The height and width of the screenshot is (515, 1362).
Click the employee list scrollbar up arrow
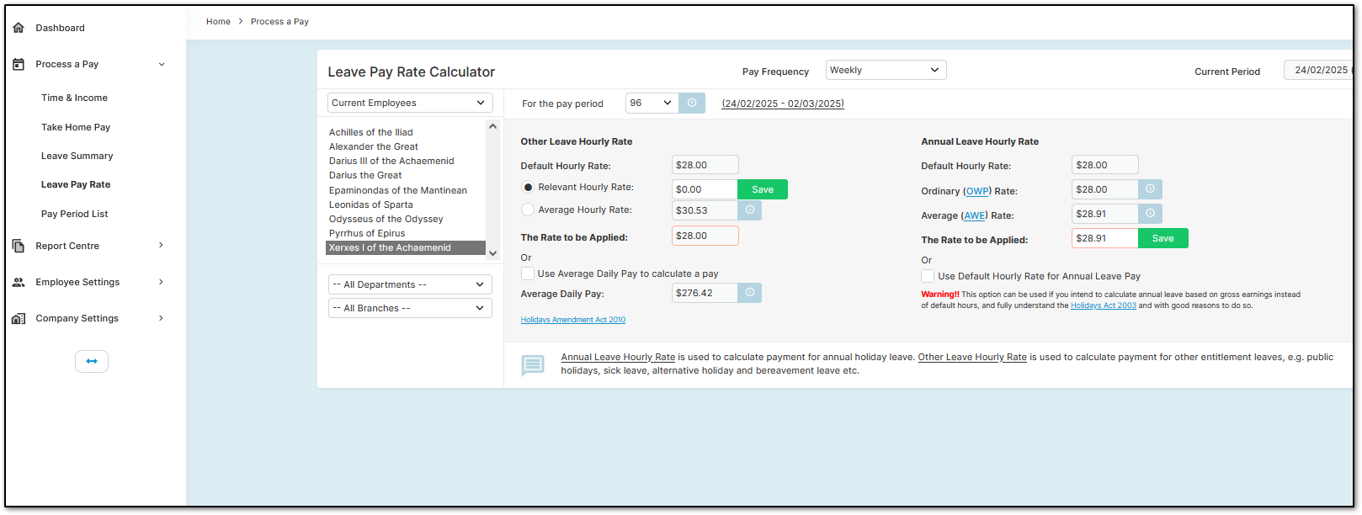pos(492,126)
